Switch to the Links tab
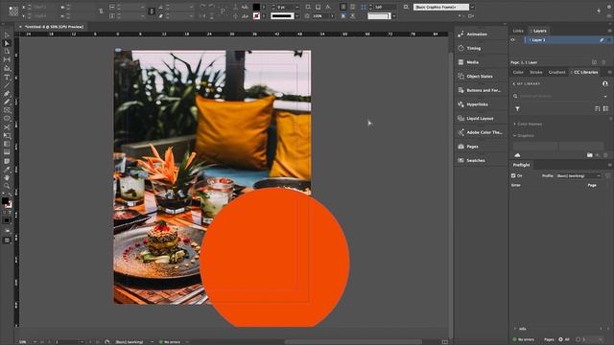Screen dimensions: 614x345 (518, 31)
